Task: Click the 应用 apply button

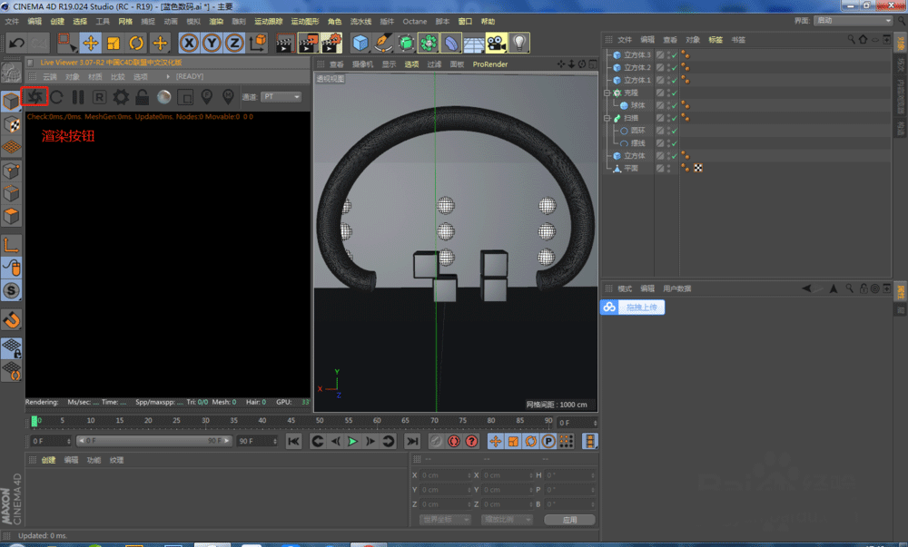Action: click(569, 520)
